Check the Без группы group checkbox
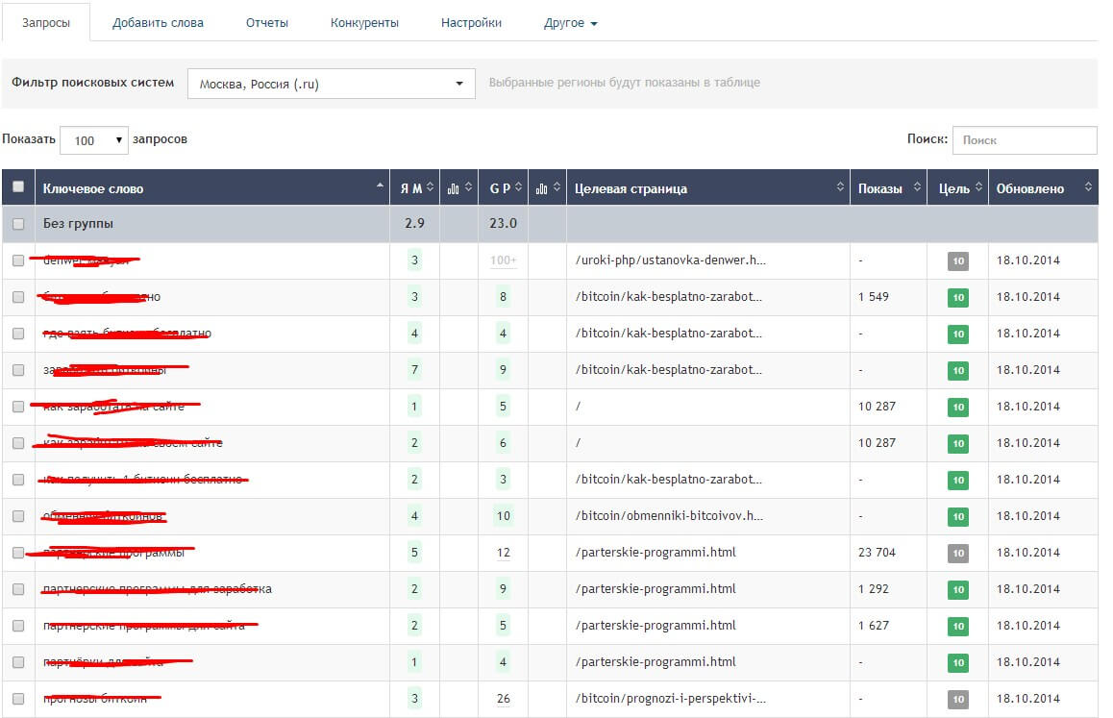Image resolution: width=1113 pixels, height=718 pixels. point(18,224)
